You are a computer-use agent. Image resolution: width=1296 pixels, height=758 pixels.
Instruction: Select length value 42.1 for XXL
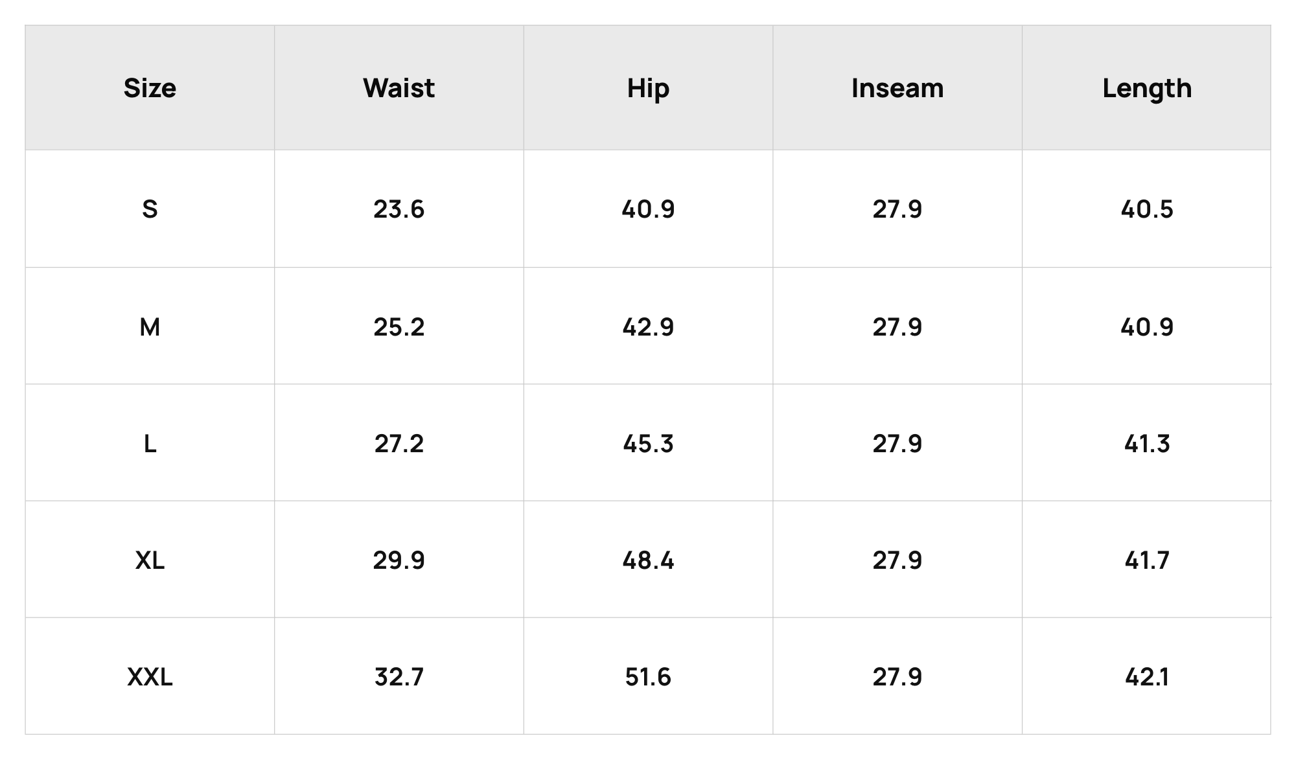[1147, 677]
